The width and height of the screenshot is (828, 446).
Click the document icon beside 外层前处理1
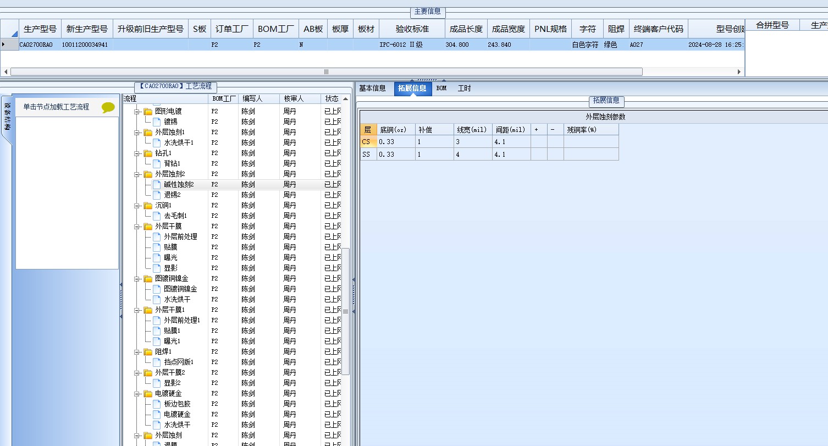[157, 320]
